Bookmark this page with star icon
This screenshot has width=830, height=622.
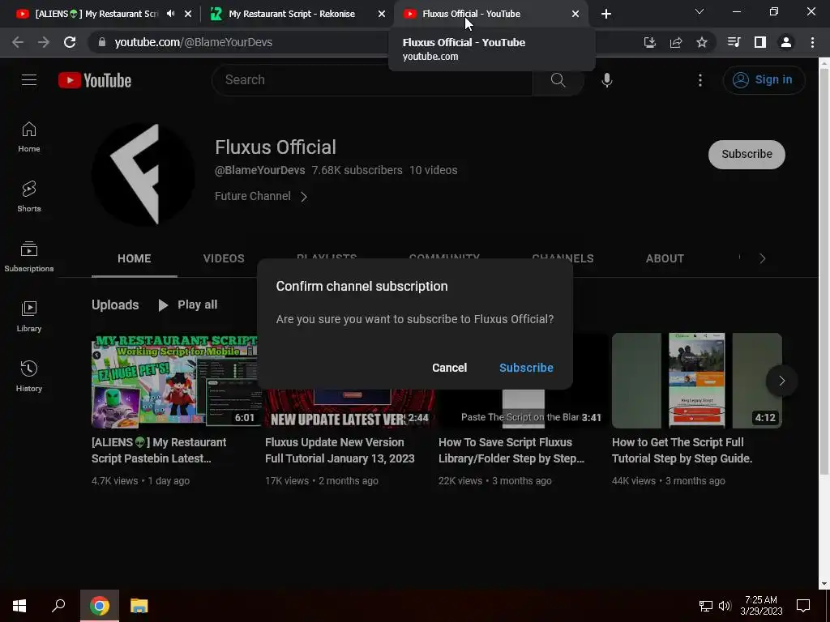point(701,42)
